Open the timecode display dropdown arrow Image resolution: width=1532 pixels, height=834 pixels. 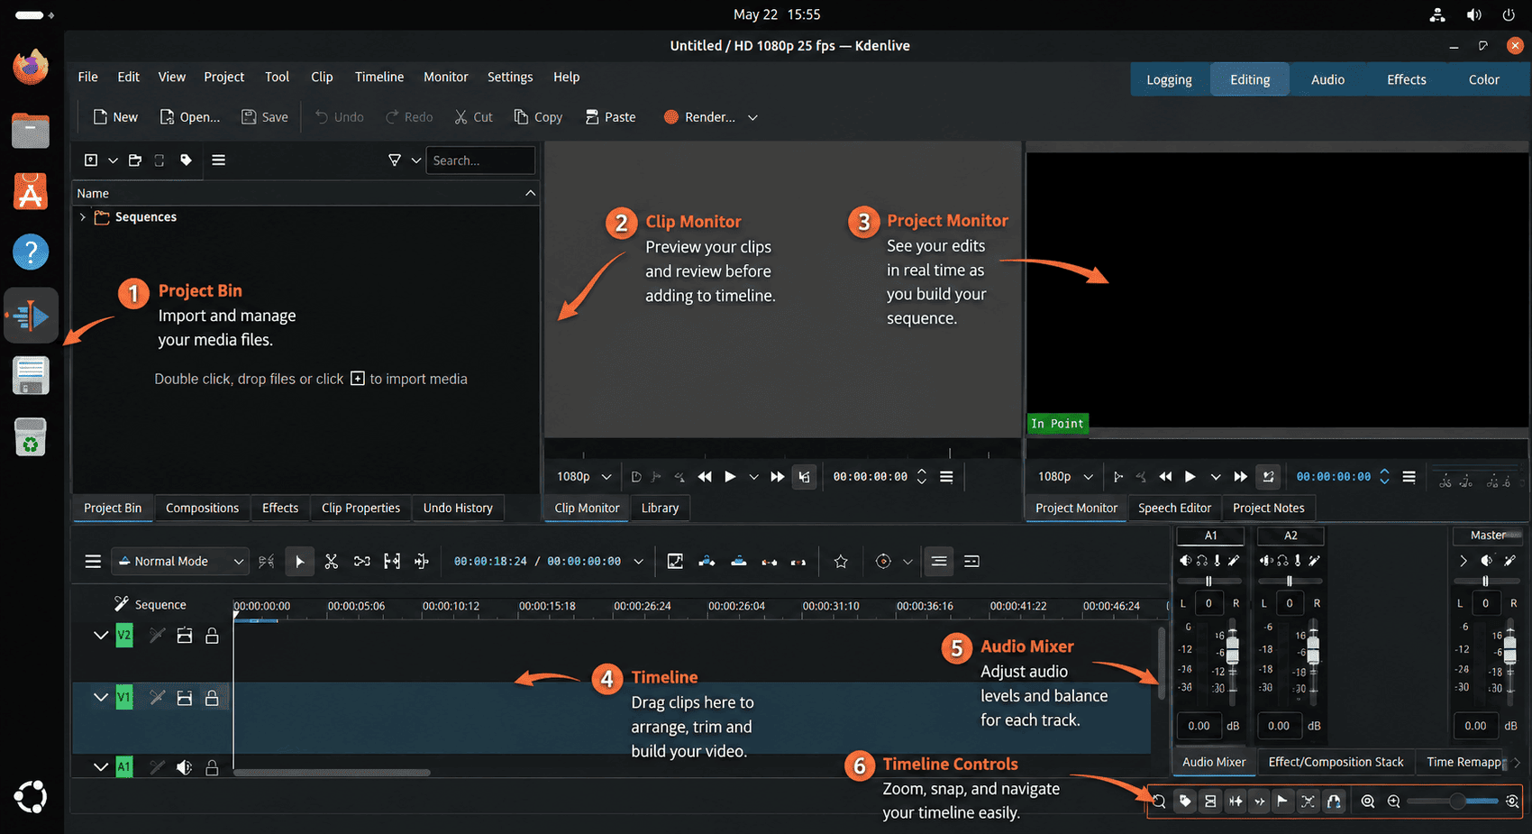pos(639,561)
